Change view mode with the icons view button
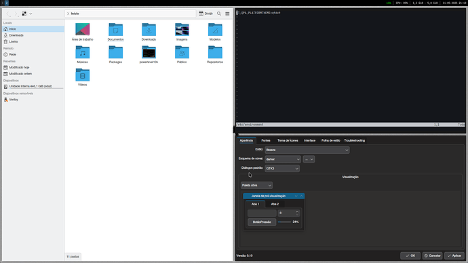468x263 pixels. pos(24,14)
